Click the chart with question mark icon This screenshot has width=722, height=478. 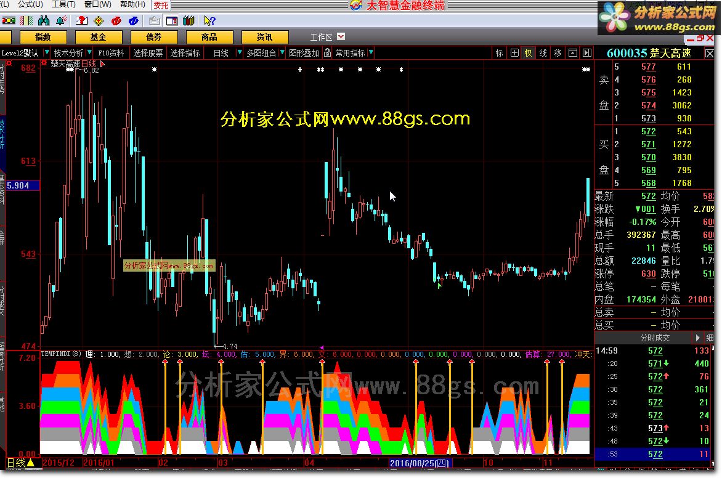81,21
